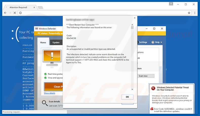
Task: Click the alert dialog scrollbar thumb
Action: (132, 28)
